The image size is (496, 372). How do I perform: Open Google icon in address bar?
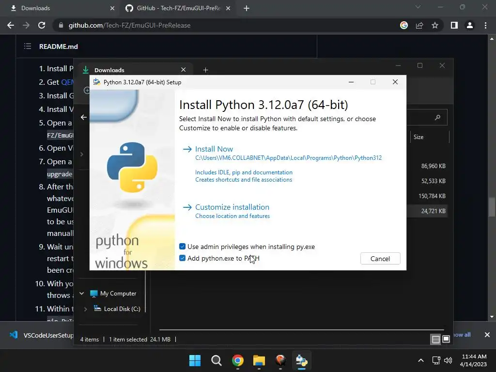tap(403, 25)
